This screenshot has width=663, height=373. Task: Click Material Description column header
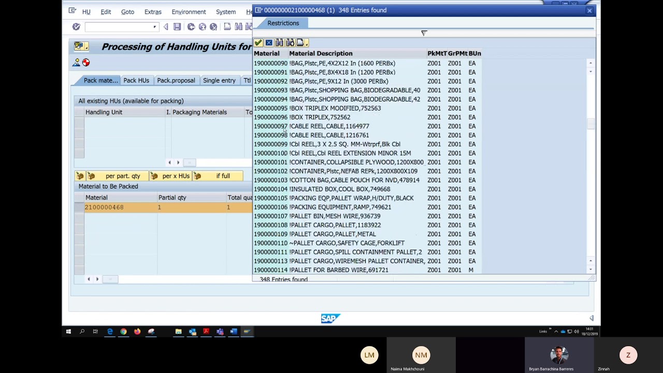click(x=357, y=53)
